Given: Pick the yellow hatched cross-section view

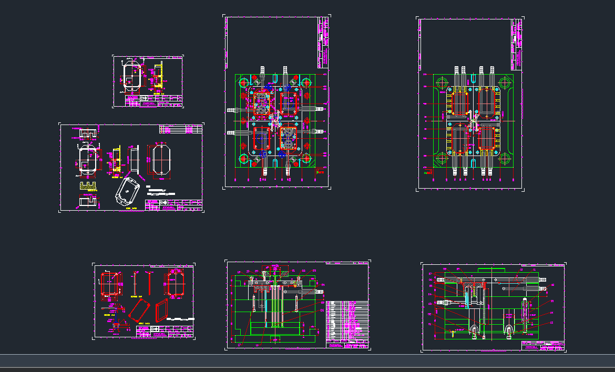Looking at the screenshot, I should pyautogui.click(x=88, y=186).
